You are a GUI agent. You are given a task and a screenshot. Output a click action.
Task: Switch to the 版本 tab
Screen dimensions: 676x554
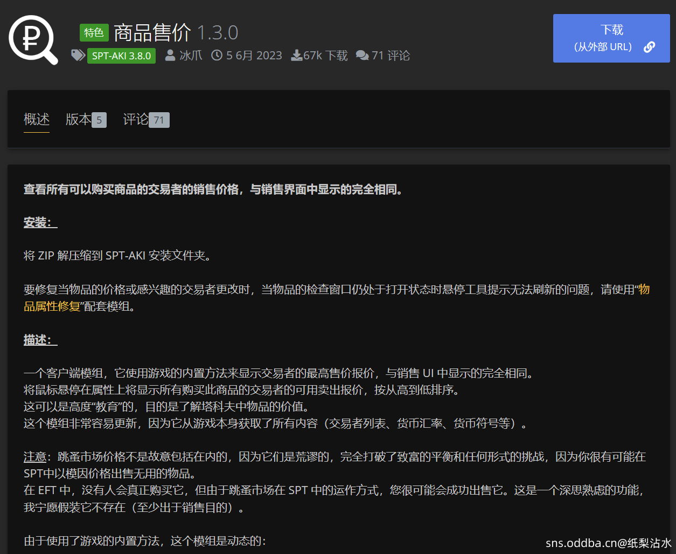(x=86, y=119)
